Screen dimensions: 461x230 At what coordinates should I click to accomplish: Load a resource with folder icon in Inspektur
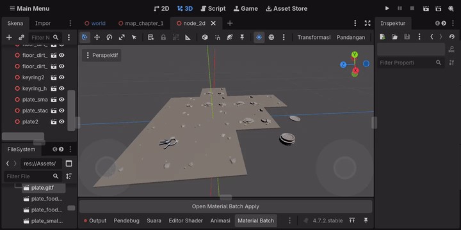click(394, 36)
